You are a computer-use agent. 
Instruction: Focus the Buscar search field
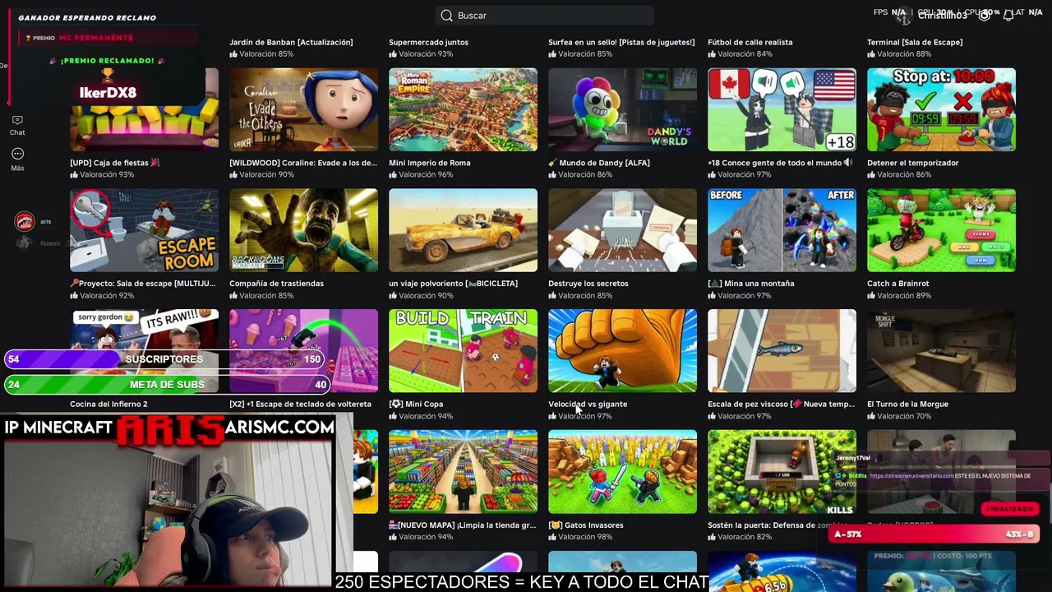545,16
